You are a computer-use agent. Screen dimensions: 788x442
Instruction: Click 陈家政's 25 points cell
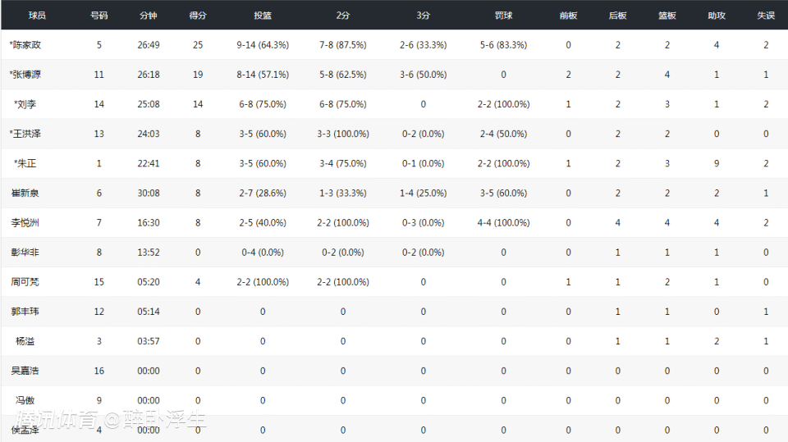pos(198,45)
